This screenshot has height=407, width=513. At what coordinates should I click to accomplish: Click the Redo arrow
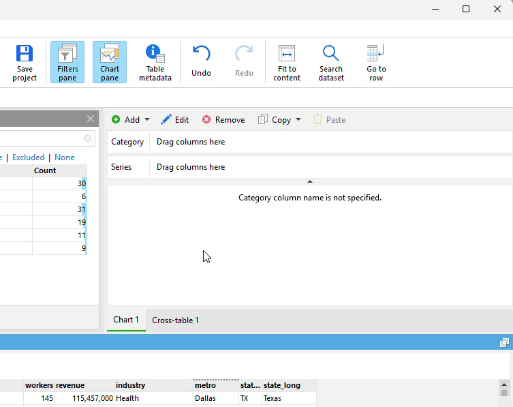click(x=244, y=54)
